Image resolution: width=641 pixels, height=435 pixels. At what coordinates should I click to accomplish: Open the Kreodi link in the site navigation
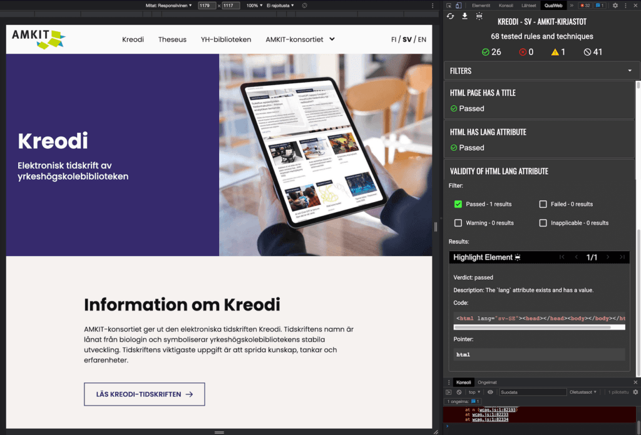133,39
